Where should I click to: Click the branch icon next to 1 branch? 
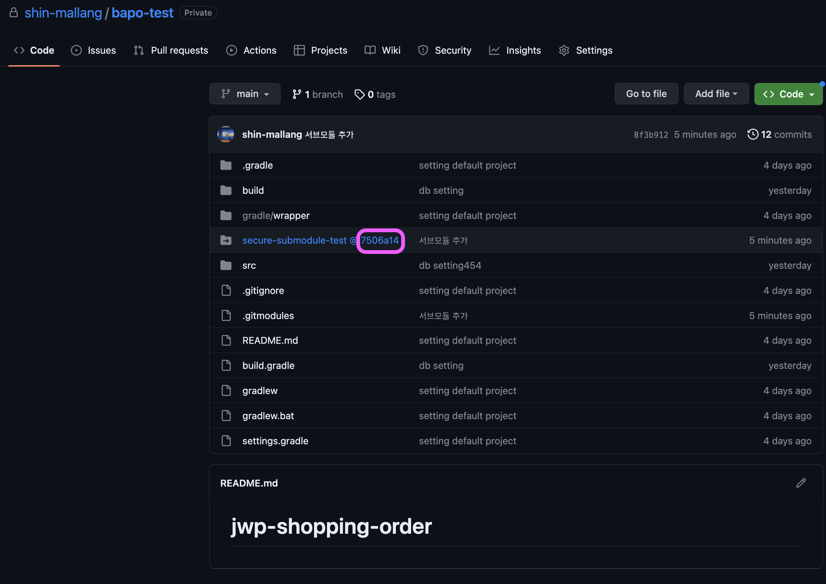pos(297,94)
